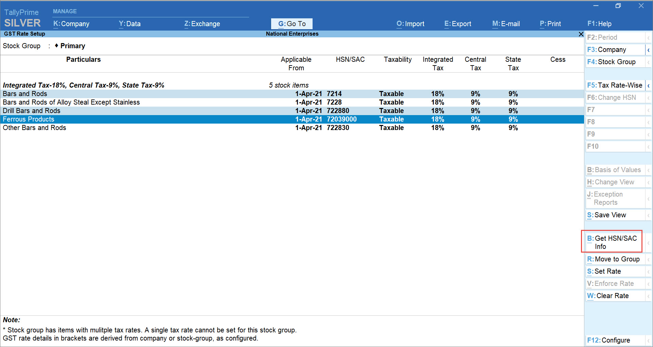Click HSN code 72039000
Viewport: 653px width, 347px height.
[x=342, y=119]
